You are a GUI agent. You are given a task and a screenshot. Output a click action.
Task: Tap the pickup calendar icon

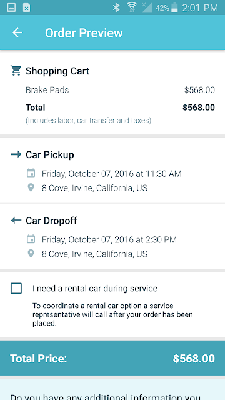point(31,173)
